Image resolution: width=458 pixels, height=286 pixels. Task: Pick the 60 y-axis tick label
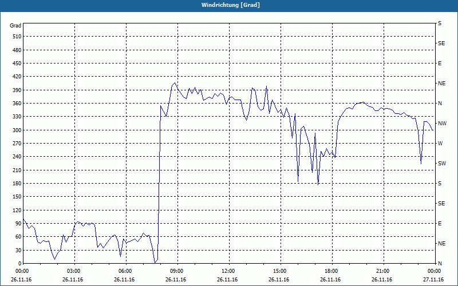click(18, 237)
